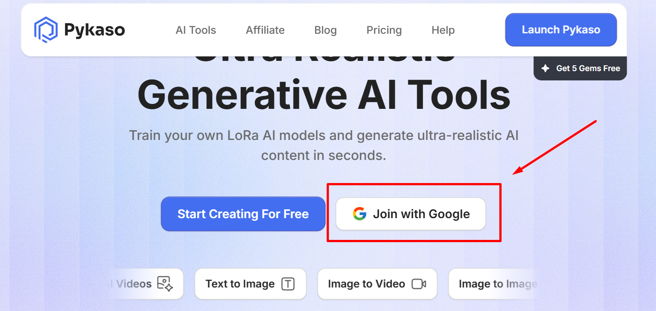Navigate to the Blog section
656x311 pixels.
click(325, 30)
